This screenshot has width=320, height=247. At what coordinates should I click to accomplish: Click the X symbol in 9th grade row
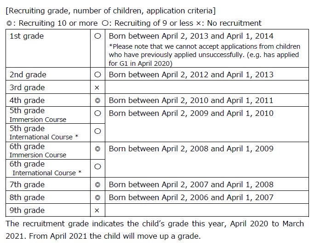(x=97, y=211)
